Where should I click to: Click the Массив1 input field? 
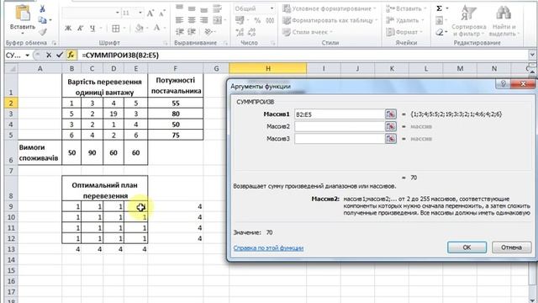pos(340,114)
